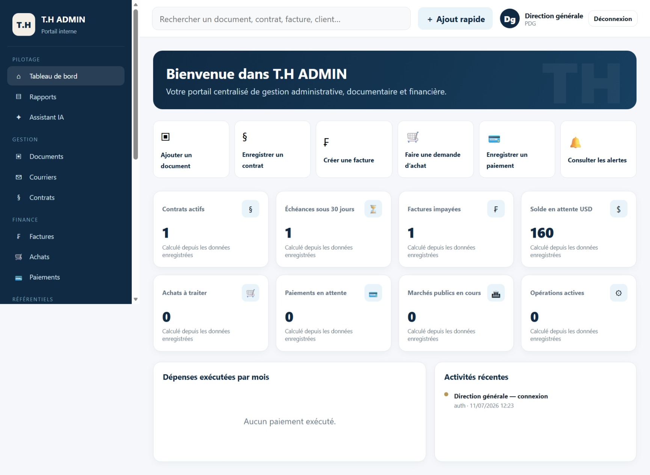This screenshot has width=650, height=475.
Task: Click the credit card icon on Paiements en attente
Action: tap(373, 293)
